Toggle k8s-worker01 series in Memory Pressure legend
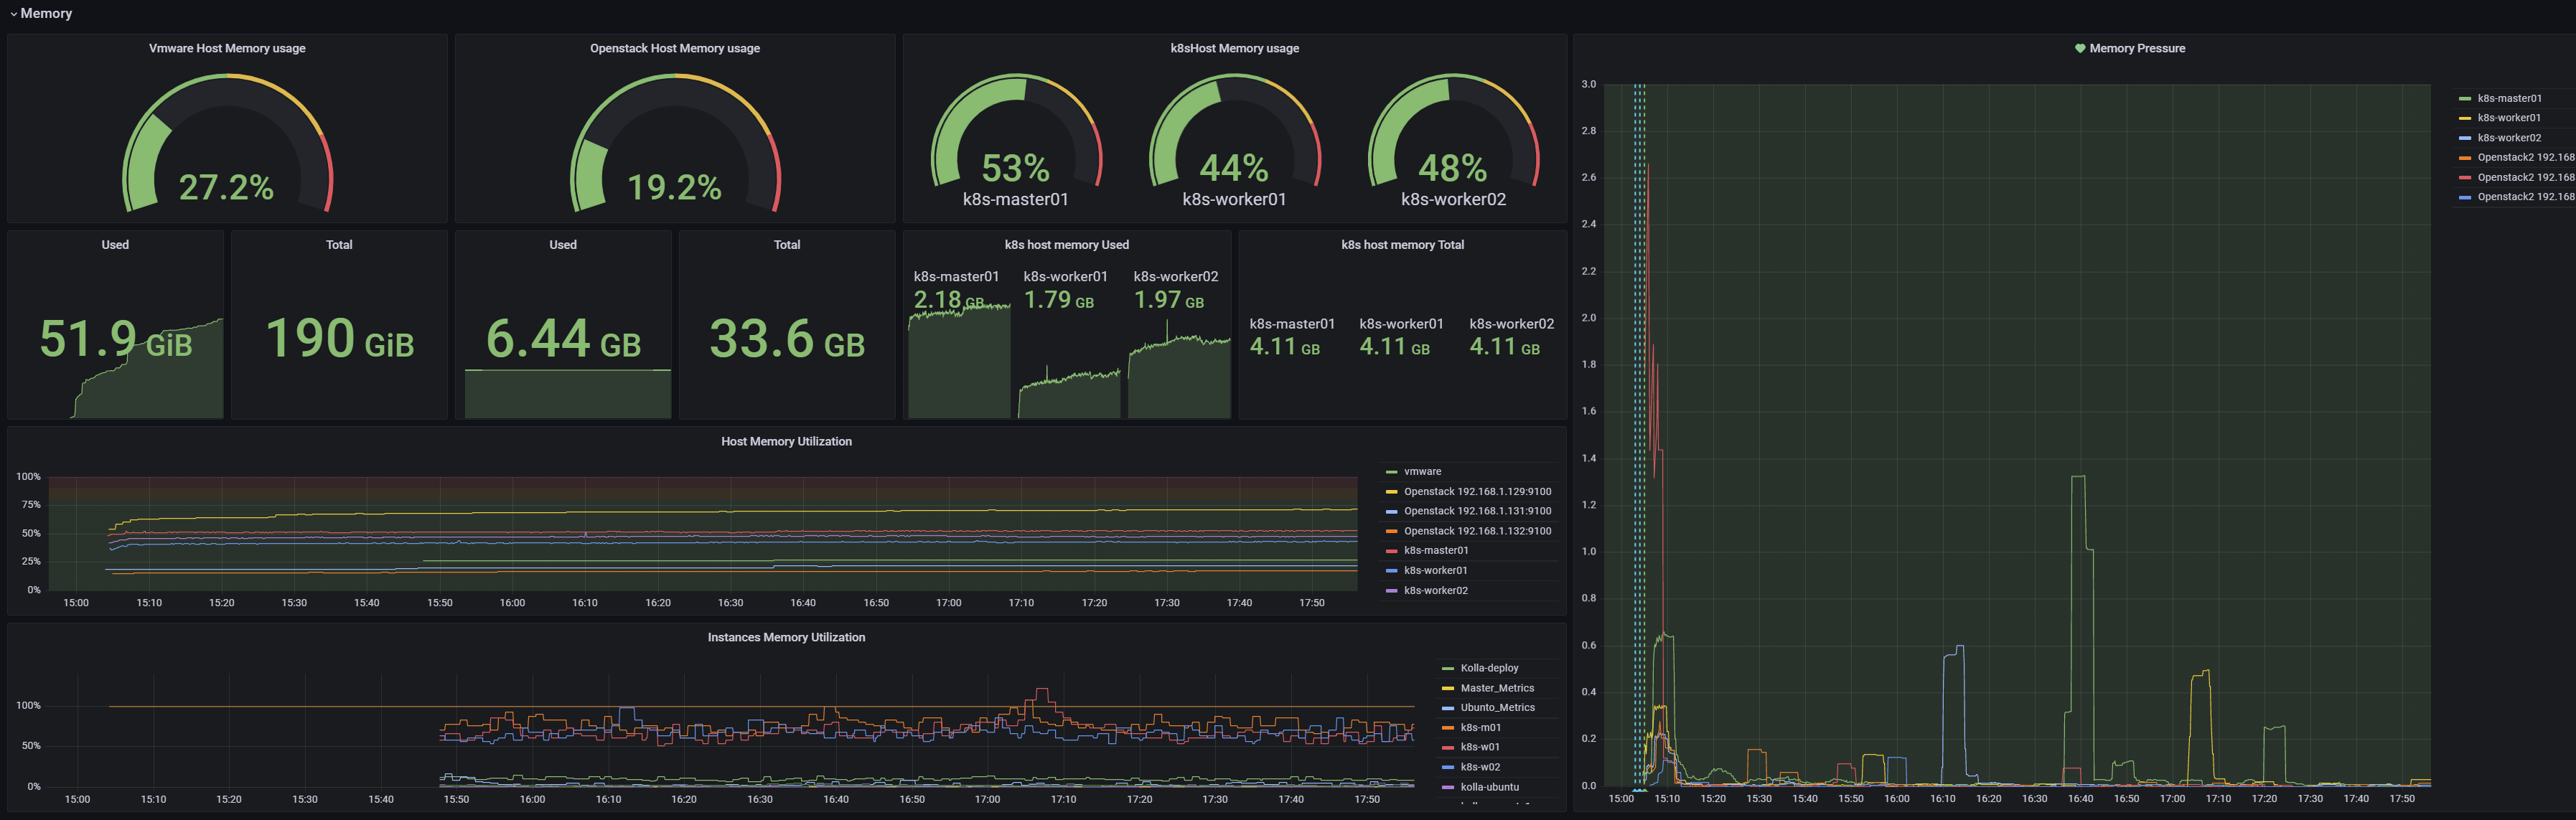The height and width of the screenshot is (820, 2576). pyautogui.click(x=2508, y=118)
